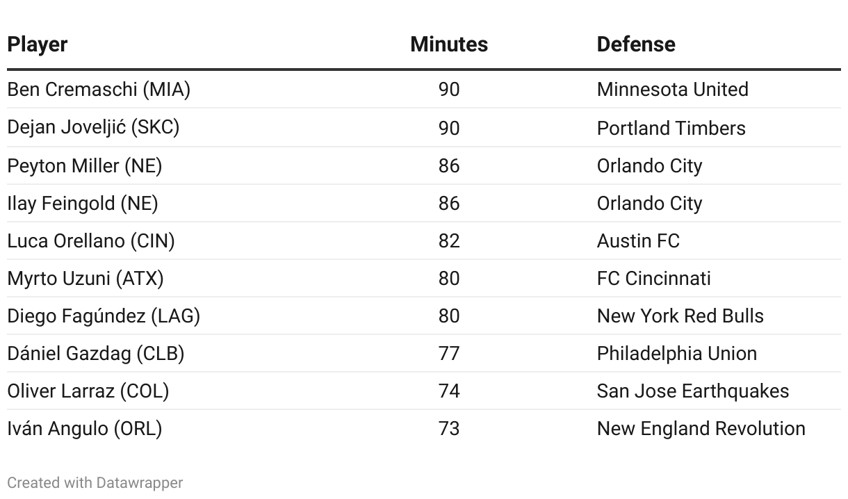Click player name Dejan Joveljić (SKC)
Image resolution: width=848 pixels, height=499 pixels.
pos(93,128)
